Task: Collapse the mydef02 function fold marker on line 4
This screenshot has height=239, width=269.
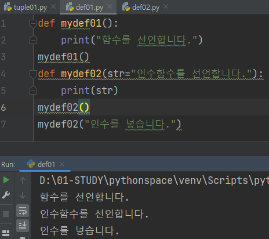Action: pyautogui.click(x=33, y=74)
